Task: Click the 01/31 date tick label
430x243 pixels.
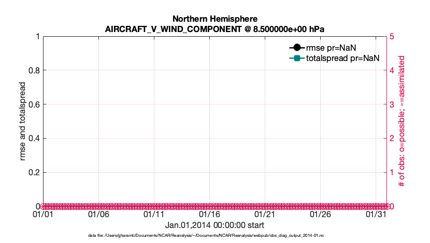Action: click(376, 215)
